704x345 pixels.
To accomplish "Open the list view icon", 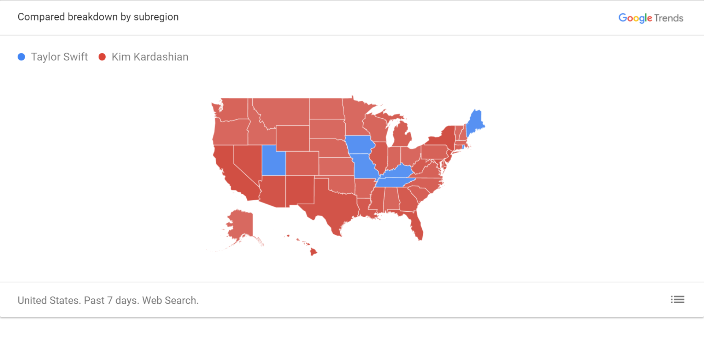I will (677, 300).
